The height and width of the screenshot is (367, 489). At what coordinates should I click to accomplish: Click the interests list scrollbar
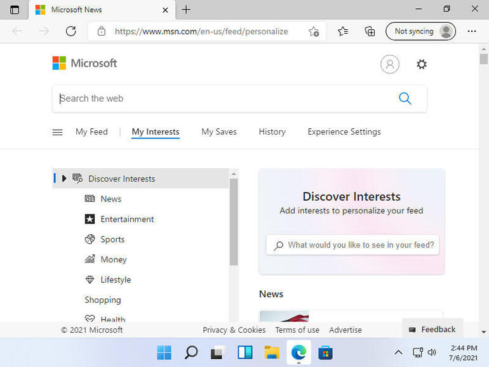pyautogui.click(x=234, y=222)
